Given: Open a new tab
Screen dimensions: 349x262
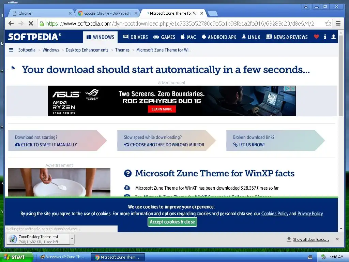Looking at the screenshot, I should point(213,14).
